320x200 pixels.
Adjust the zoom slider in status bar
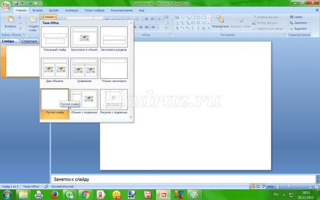pyautogui.click(x=289, y=186)
